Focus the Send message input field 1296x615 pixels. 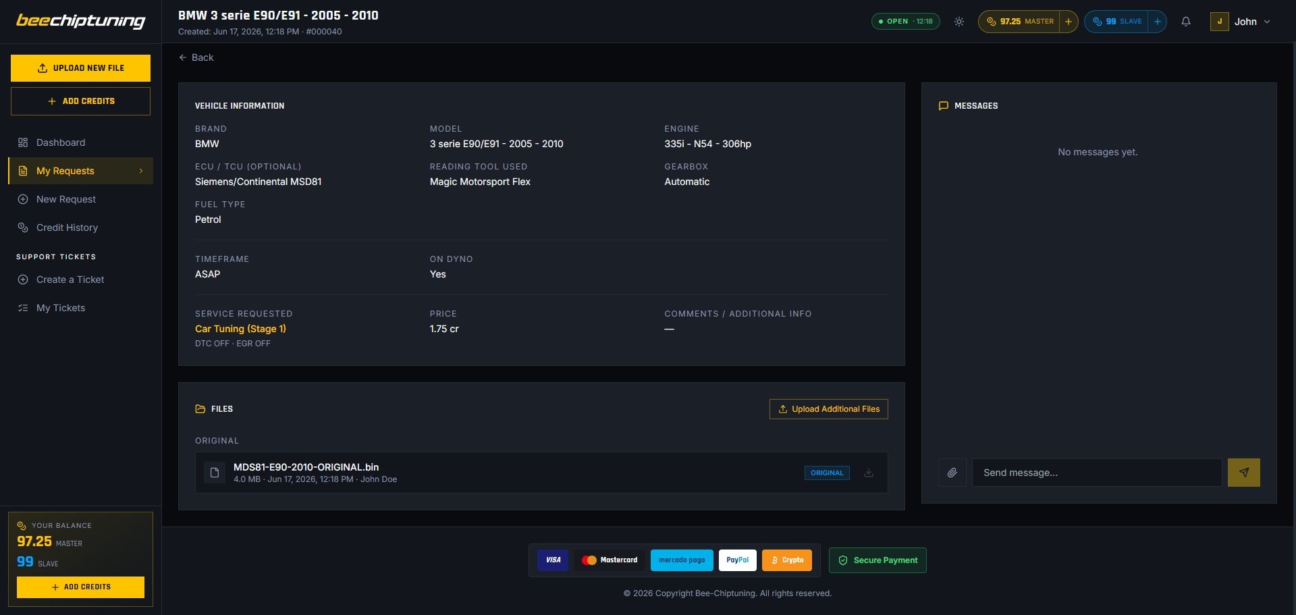tap(1097, 473)
